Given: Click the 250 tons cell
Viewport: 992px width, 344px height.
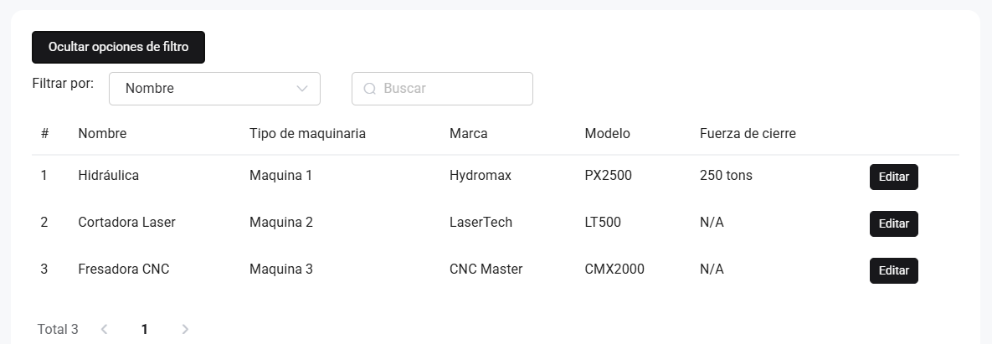Looking at the screenshot, I should 726,176.
